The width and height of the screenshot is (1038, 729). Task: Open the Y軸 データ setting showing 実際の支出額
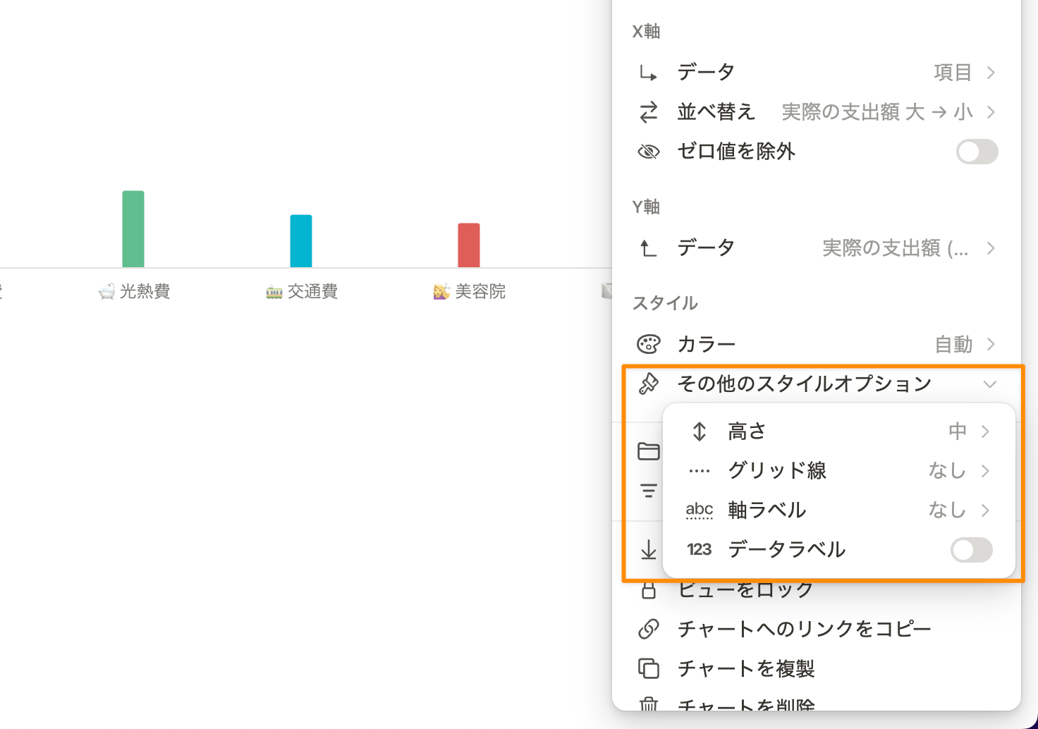pyautogui.click(x=817, y=248)
